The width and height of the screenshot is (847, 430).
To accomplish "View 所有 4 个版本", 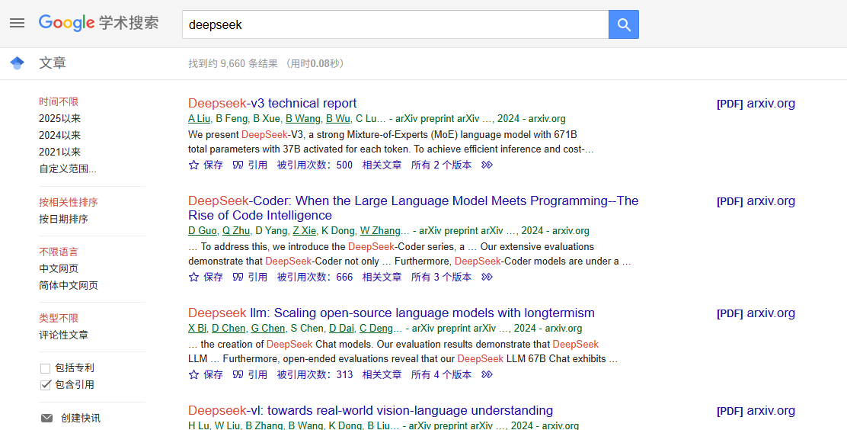I will [441, 374].
